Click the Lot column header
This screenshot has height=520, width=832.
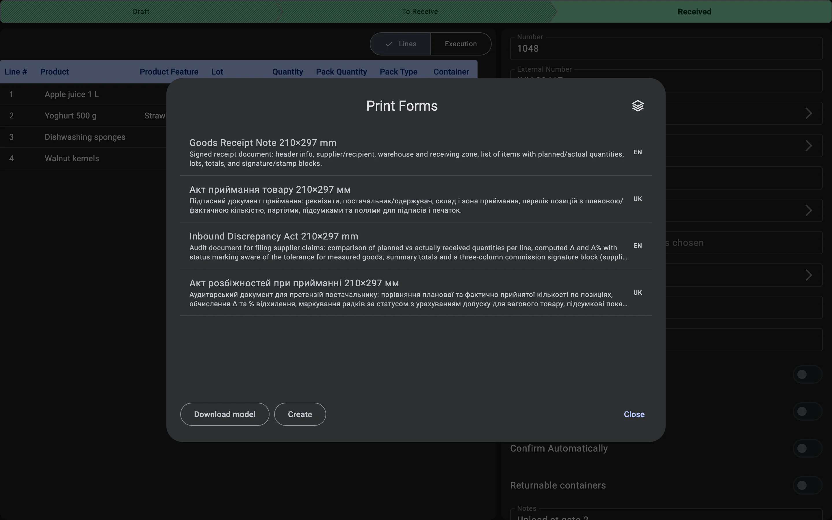point(217,72)
